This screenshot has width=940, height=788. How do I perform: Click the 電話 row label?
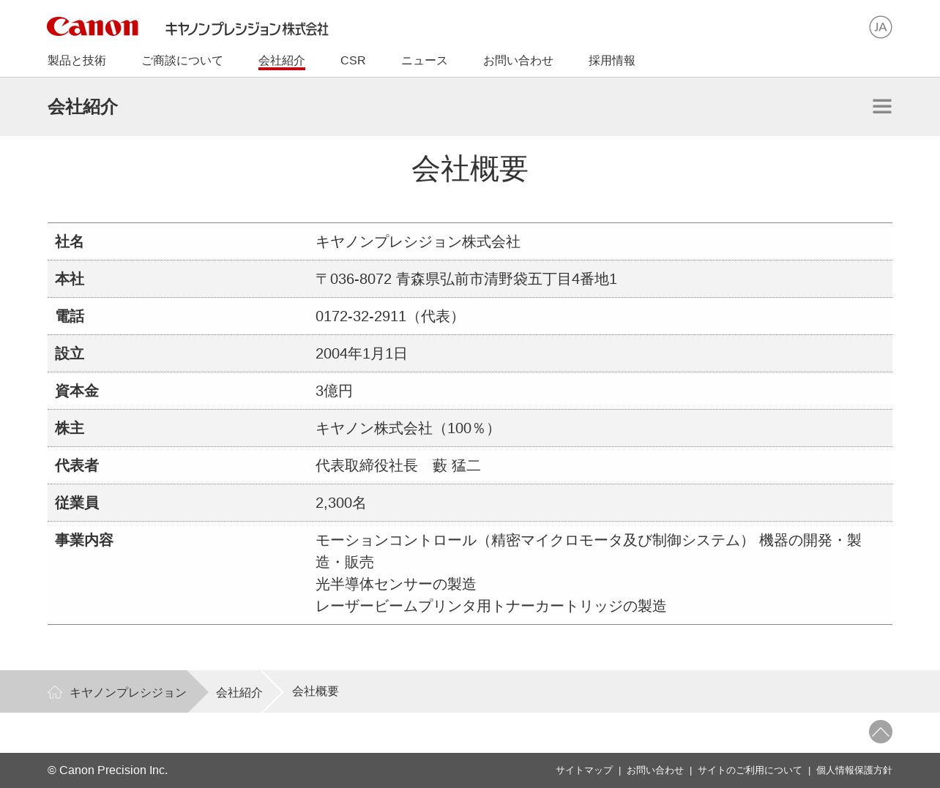tap(70, 316)
